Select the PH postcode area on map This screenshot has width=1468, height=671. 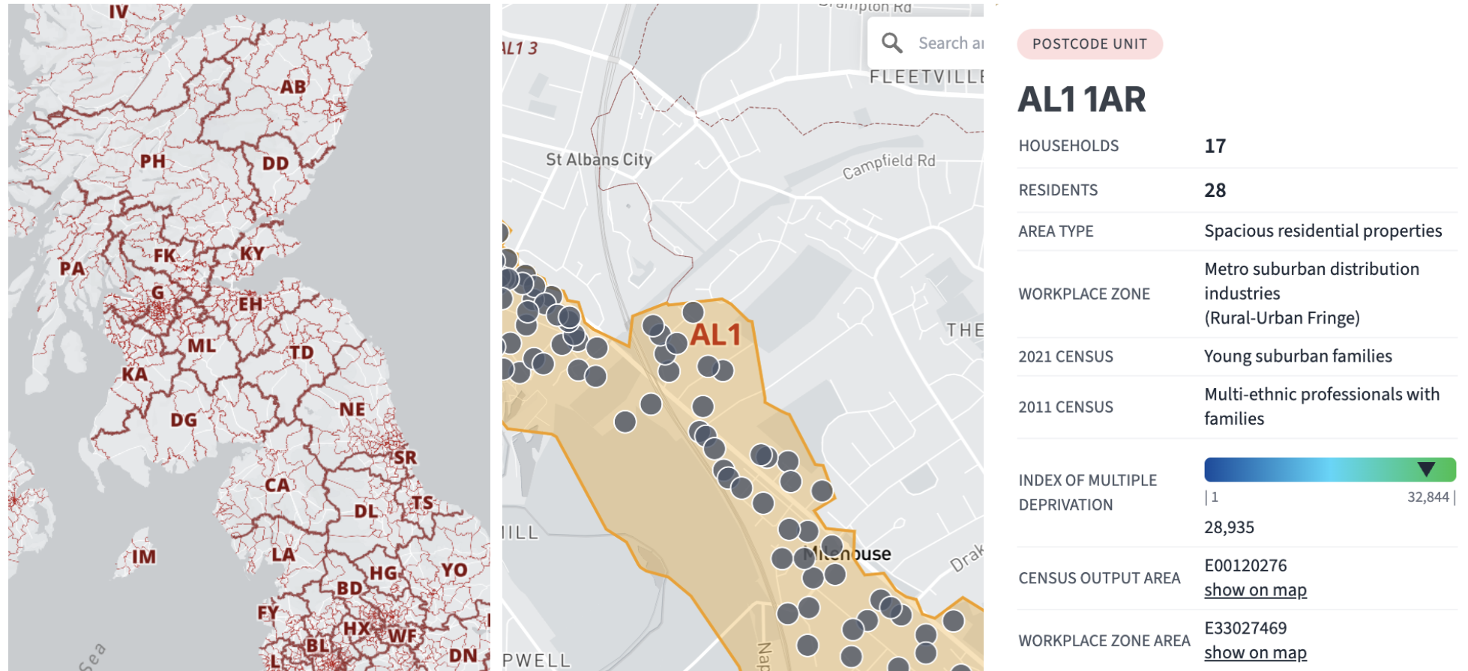pos(152,161)
